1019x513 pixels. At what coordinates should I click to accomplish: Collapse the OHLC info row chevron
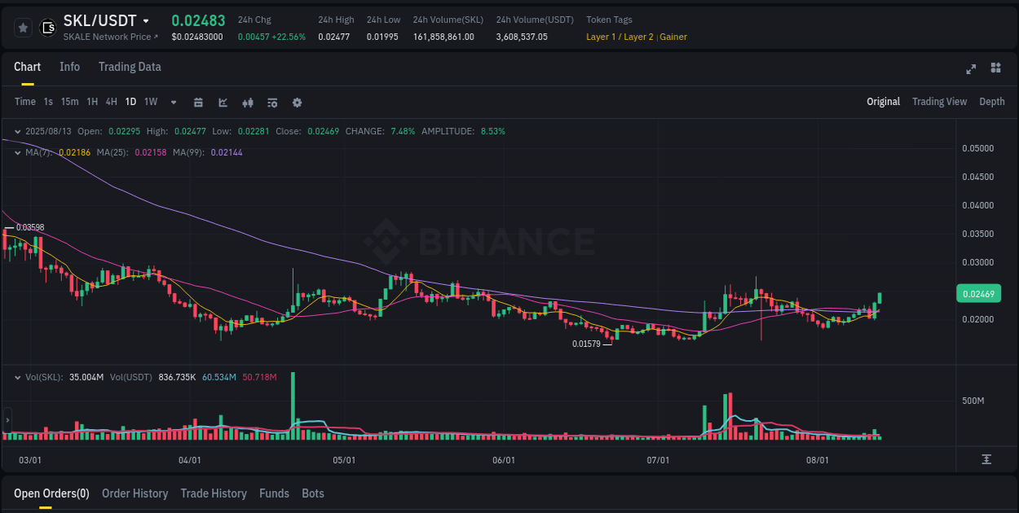(17, 130)
